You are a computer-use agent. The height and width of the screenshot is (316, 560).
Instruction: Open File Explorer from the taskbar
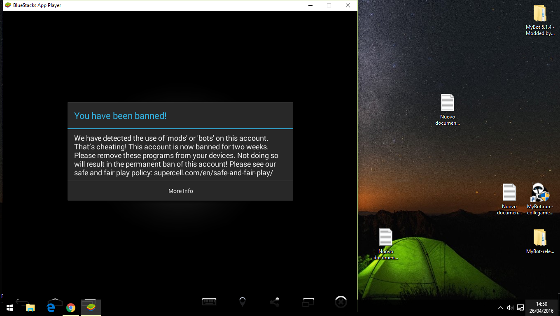pos(30,308)
